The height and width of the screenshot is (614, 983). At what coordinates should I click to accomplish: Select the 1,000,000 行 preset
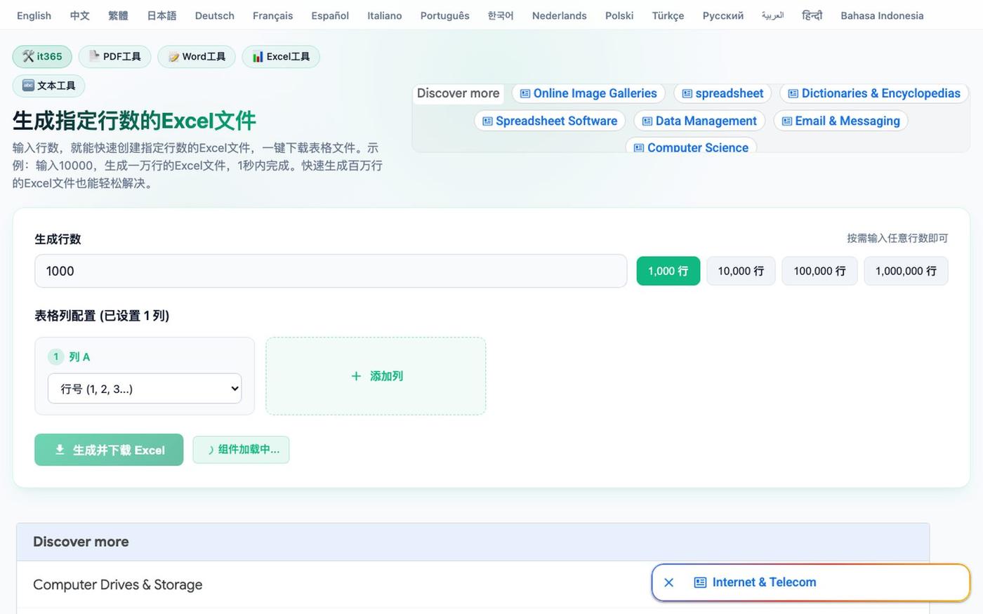click(906, 271)
